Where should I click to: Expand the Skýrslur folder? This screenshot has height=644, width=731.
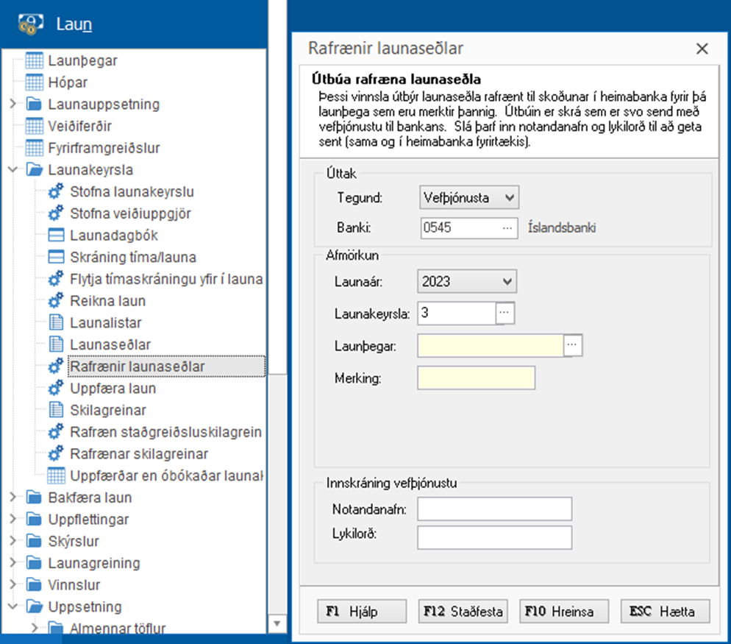click(13, 541)
